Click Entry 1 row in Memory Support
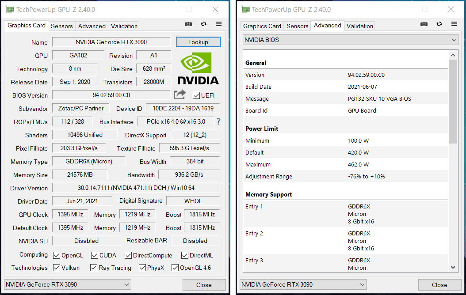Viewport: 466px width, 295px height. (346, 214)
